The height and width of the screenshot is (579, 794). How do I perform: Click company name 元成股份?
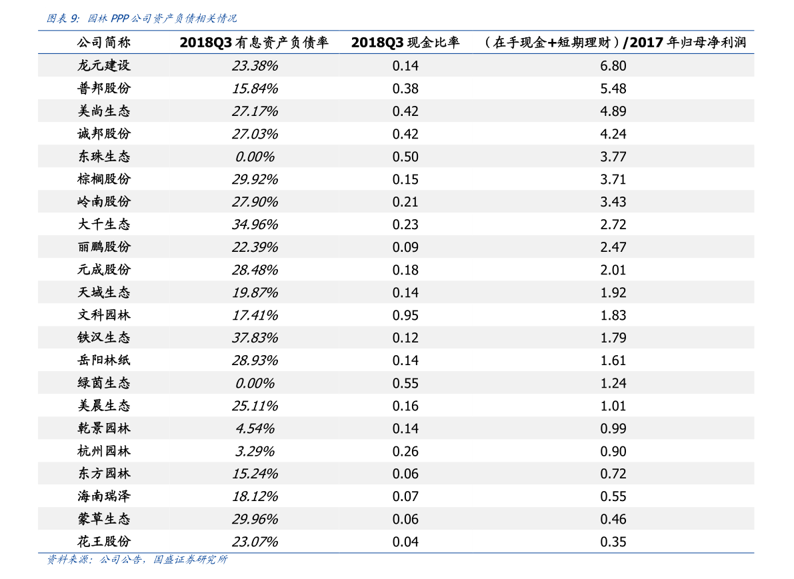tap(104, 270)
